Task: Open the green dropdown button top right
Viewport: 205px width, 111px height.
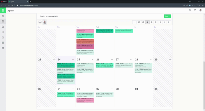Action: (167, 16)
